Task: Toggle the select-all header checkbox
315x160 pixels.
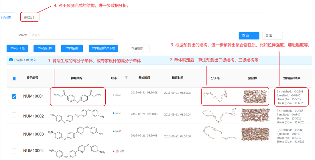Action: point(14,78)
